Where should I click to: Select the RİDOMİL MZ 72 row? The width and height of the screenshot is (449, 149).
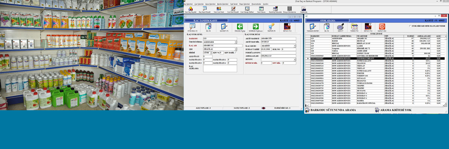[375, 48]
